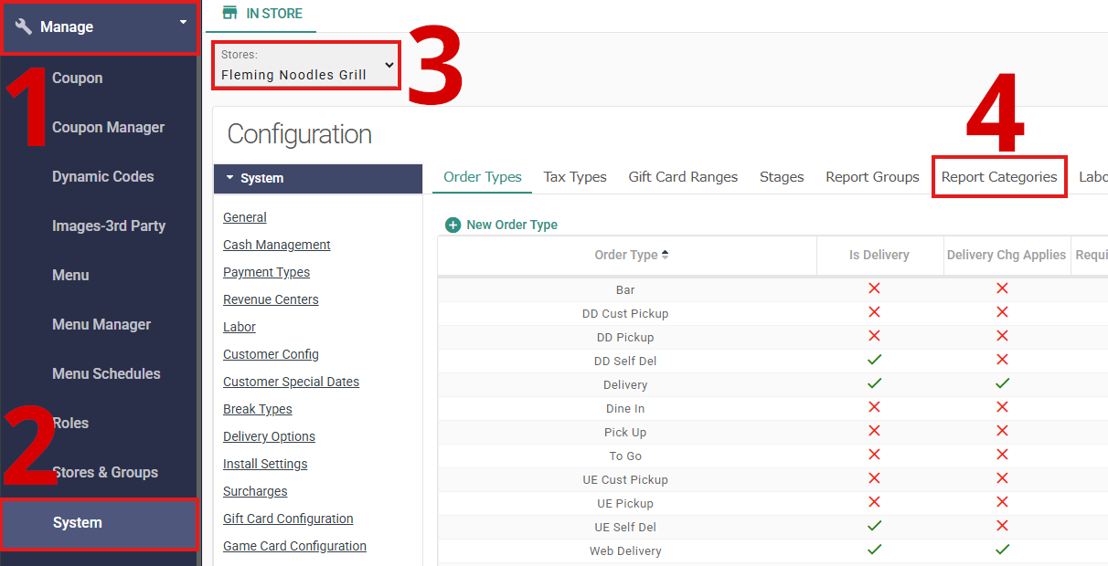The height and width of the screenshot is (566, 1108).
Task: Click Delivery Chg Applies X for Bar
Action: [1003, 288]
